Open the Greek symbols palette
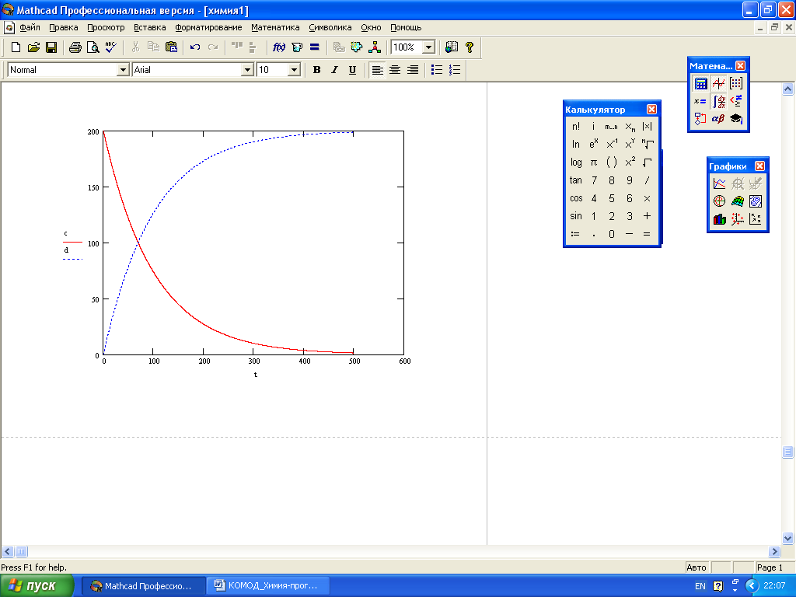This screenshot has width=796, height=597. click(x=718, y=119)
